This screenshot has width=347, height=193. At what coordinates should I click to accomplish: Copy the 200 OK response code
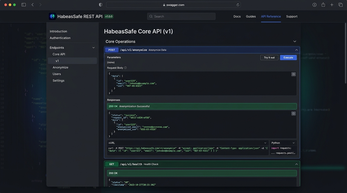point(293,113)
